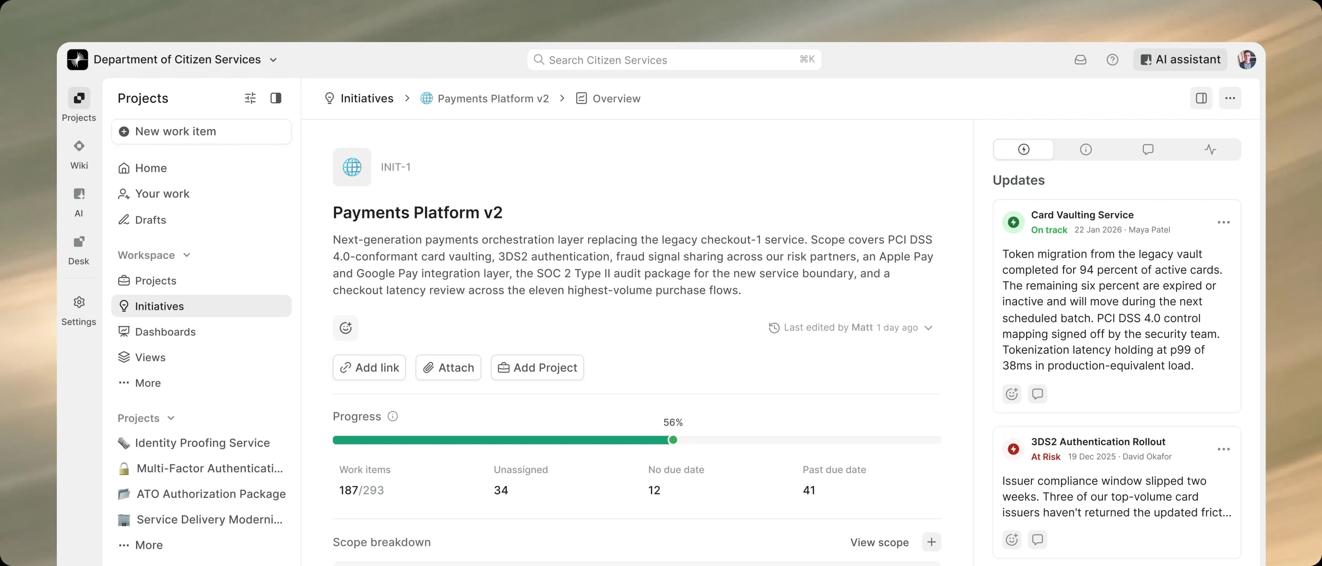Image resolution: width=1322 pixels, height=566 pixels.
Task: Expand More under the Workspace section
Action: pyautogui.click(x=201, y=383)
